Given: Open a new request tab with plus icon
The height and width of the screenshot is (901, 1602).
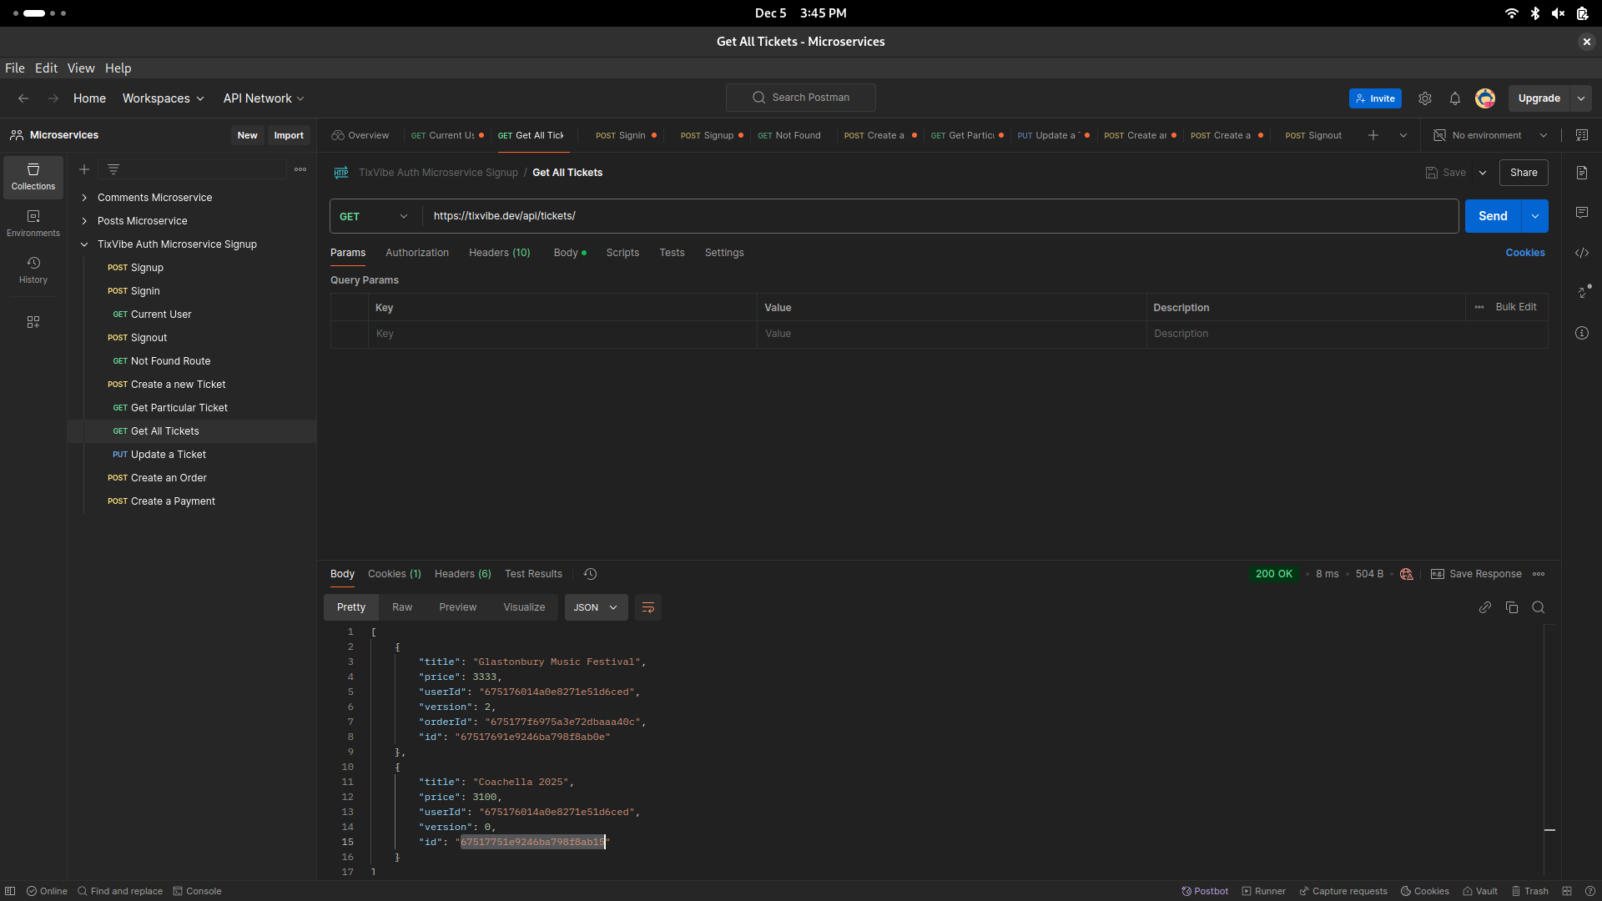Looking at the screenshot, I should pos(1373,135).
